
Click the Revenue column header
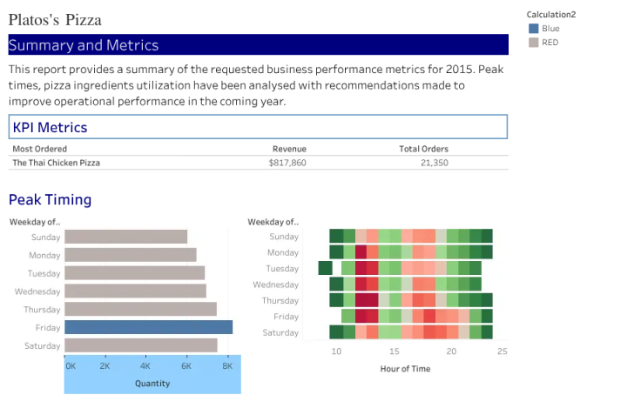tap(289, 149)
